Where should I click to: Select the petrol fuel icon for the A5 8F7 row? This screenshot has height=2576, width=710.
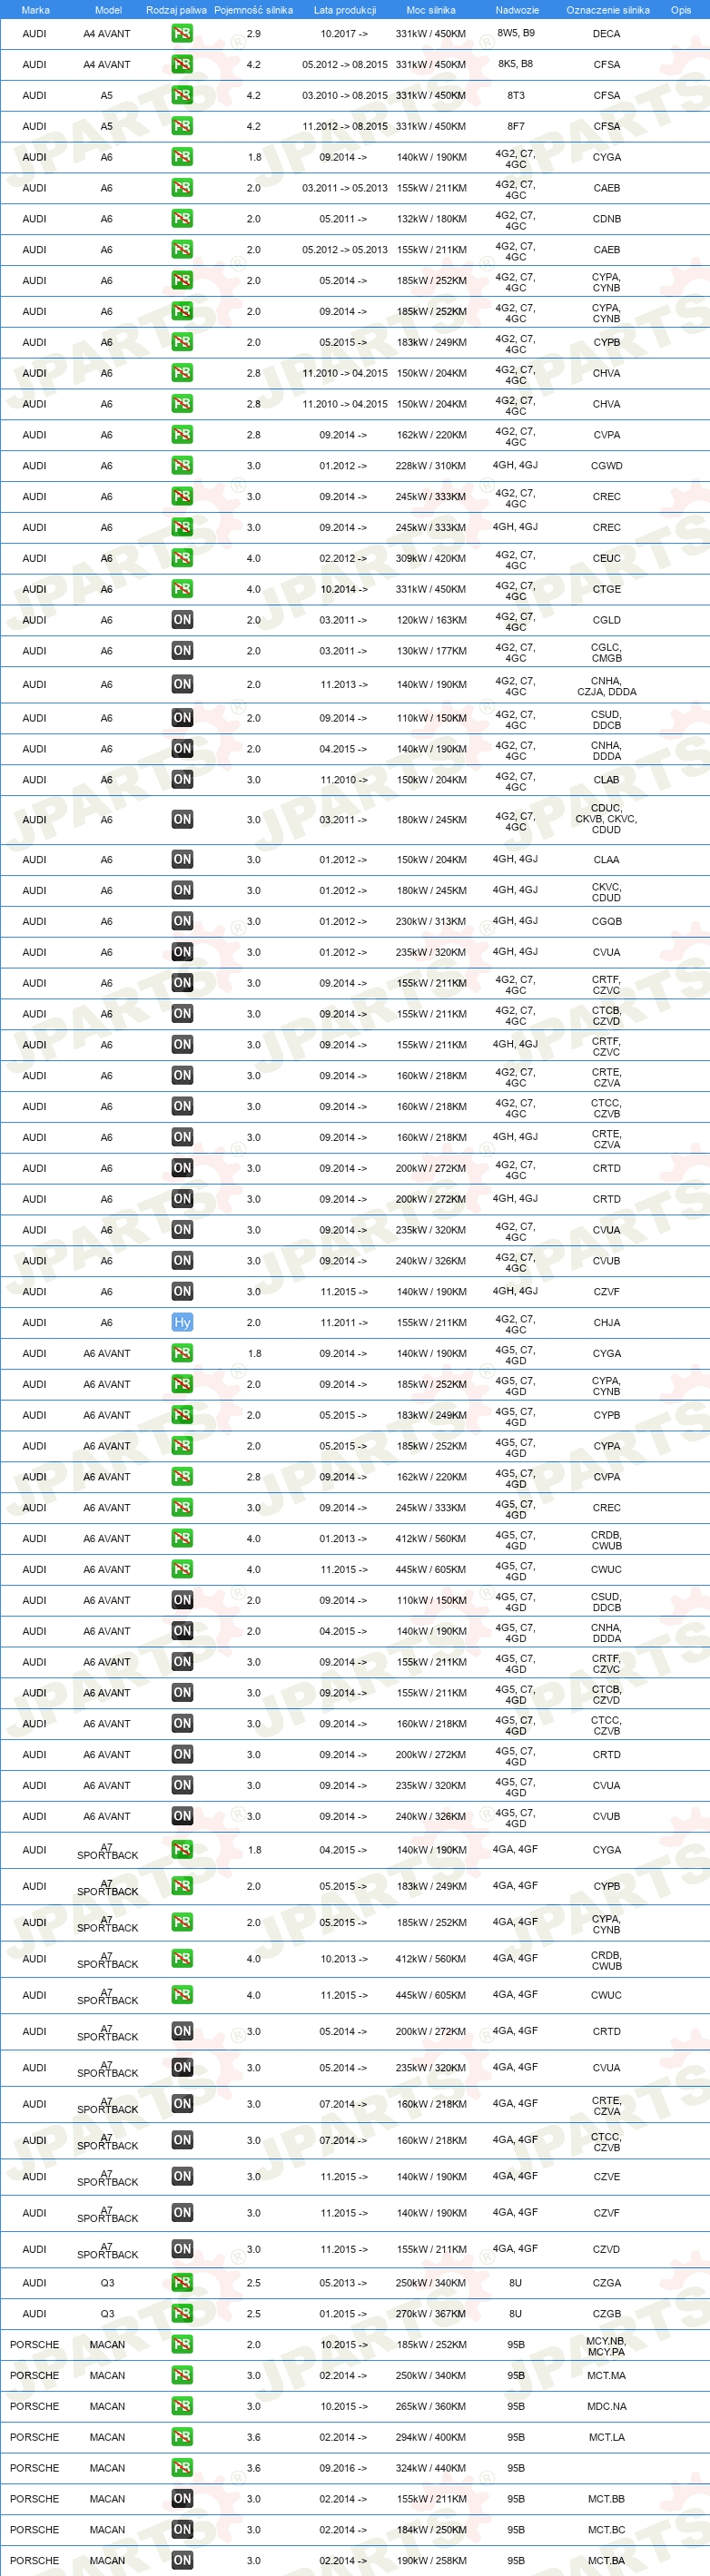pyautogui.click(x=182, y=126)
